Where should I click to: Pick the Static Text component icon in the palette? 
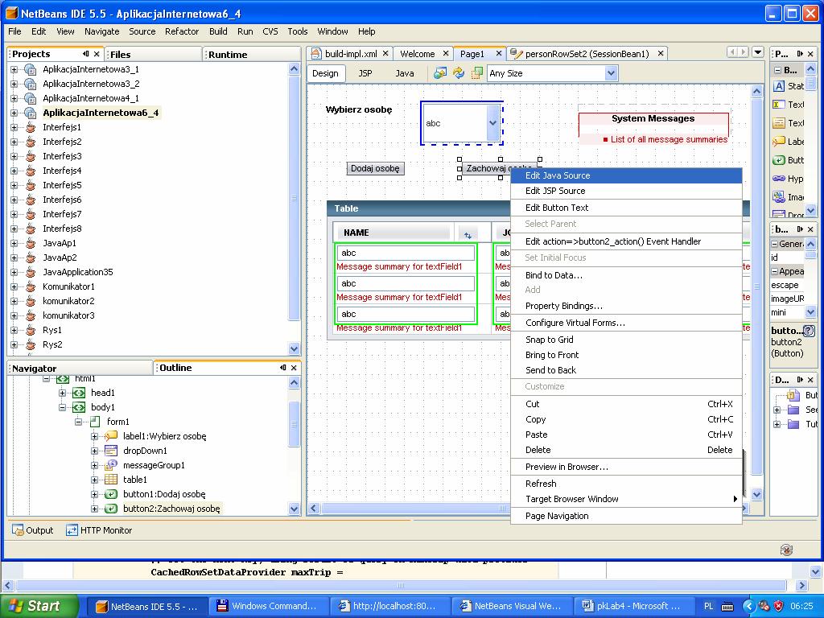(779, 86)
